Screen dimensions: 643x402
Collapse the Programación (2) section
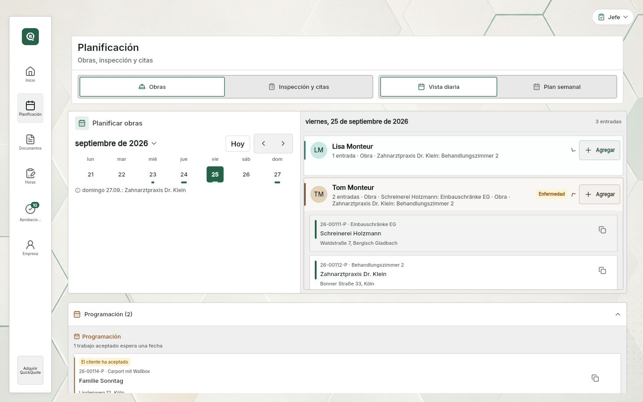[618, 314]
